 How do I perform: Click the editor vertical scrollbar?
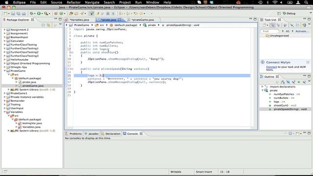coord(252,77)
